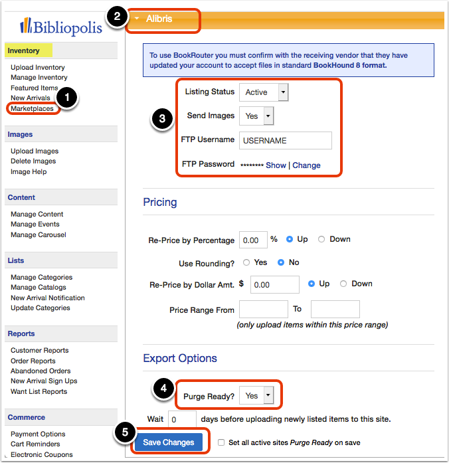Viewport: 449px width, 463px height.
Task: View Abandoned Orders
Action: (x=41, y=371)
